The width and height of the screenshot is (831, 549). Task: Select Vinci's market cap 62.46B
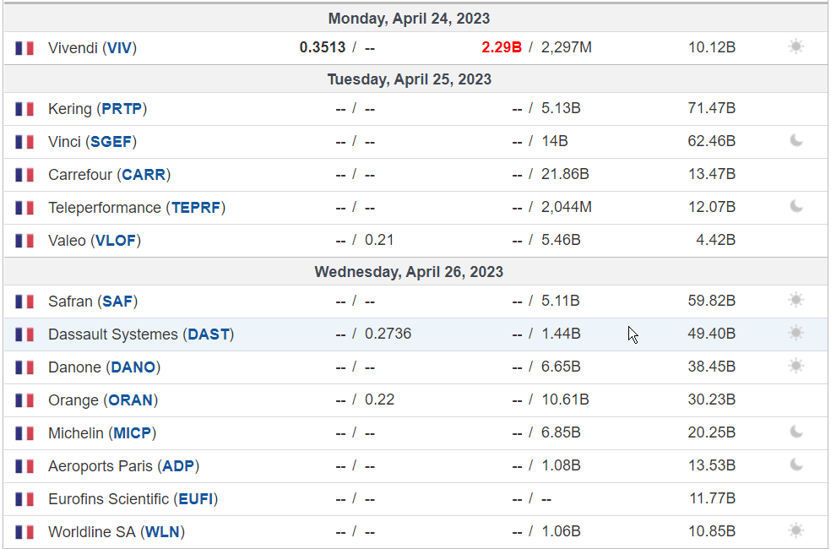click(712, 142)
